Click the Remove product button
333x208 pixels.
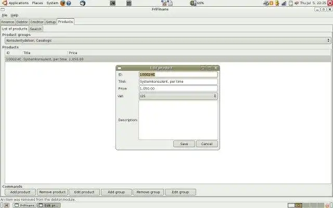click(53, 192)
